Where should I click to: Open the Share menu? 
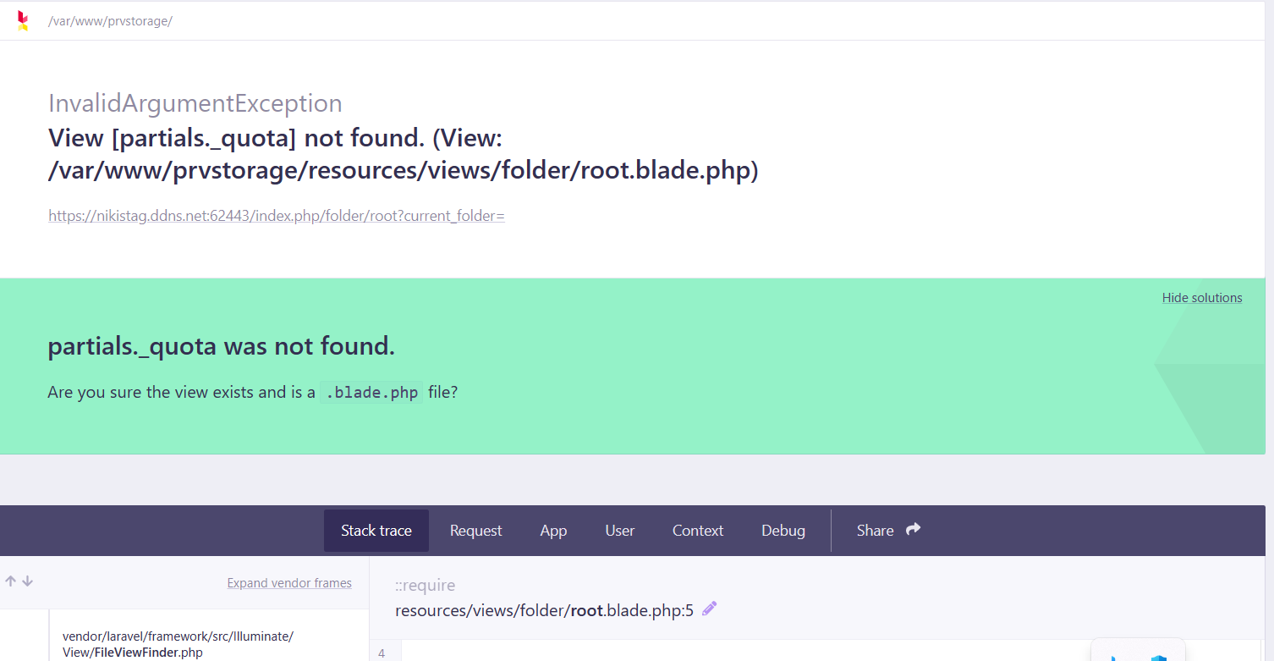(887, 531)
